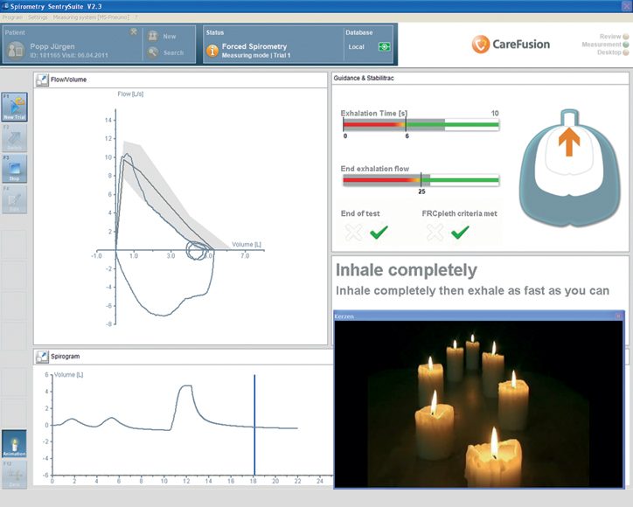633x507 pixels.
Task: Go to Review view
Action: pyautogui.click(x=610, y=37)
